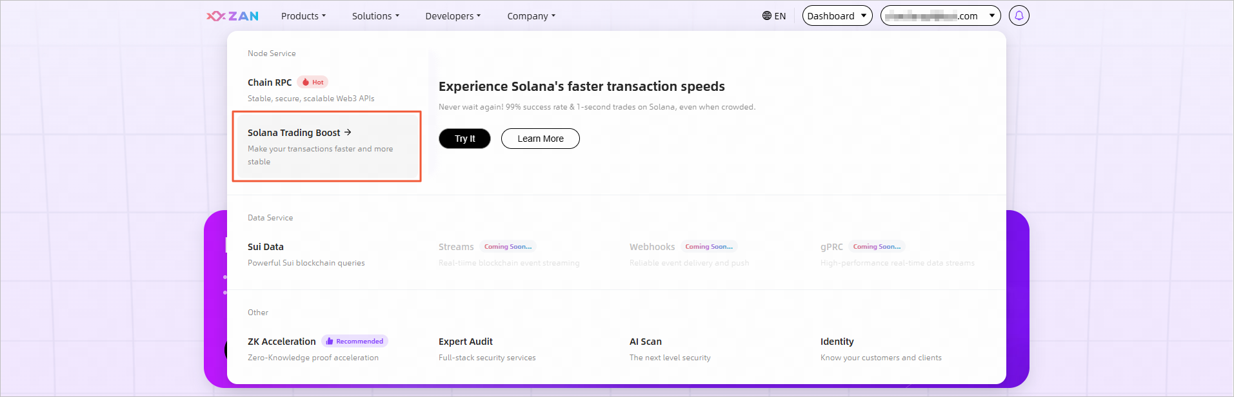Image resolution: width=1234 pixels, height=397 pixels.
Task: Click Coming Soon badge next to Webhooks
Action: pos(709,247)
